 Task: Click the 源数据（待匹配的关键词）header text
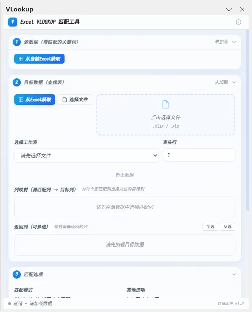pos(51,42)
